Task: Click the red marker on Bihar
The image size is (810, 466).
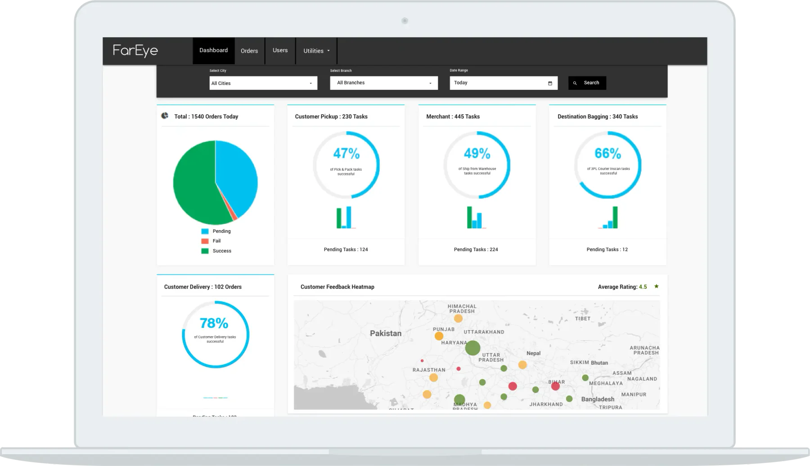Action: tap(555, 386)
